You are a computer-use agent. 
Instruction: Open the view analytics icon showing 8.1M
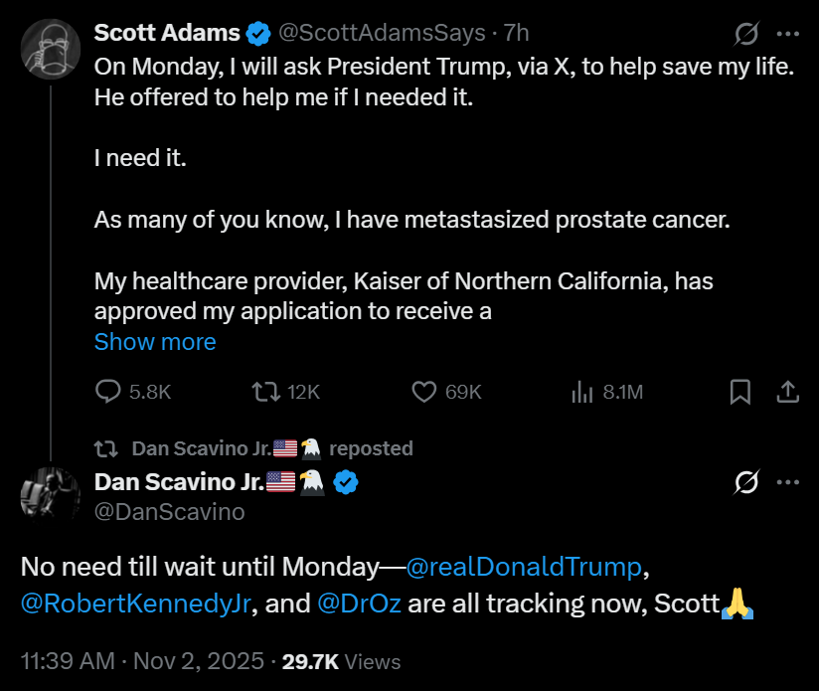pyautogui.click(x=582, y=392)
